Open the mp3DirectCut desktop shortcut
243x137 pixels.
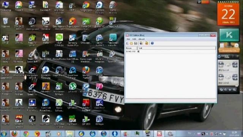pyautogui.click(x=73, y=120)
